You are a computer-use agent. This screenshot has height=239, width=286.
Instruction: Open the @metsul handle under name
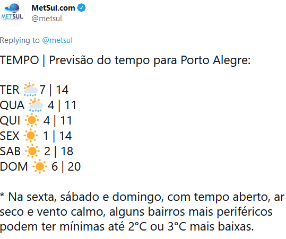(x=47, y=19)
